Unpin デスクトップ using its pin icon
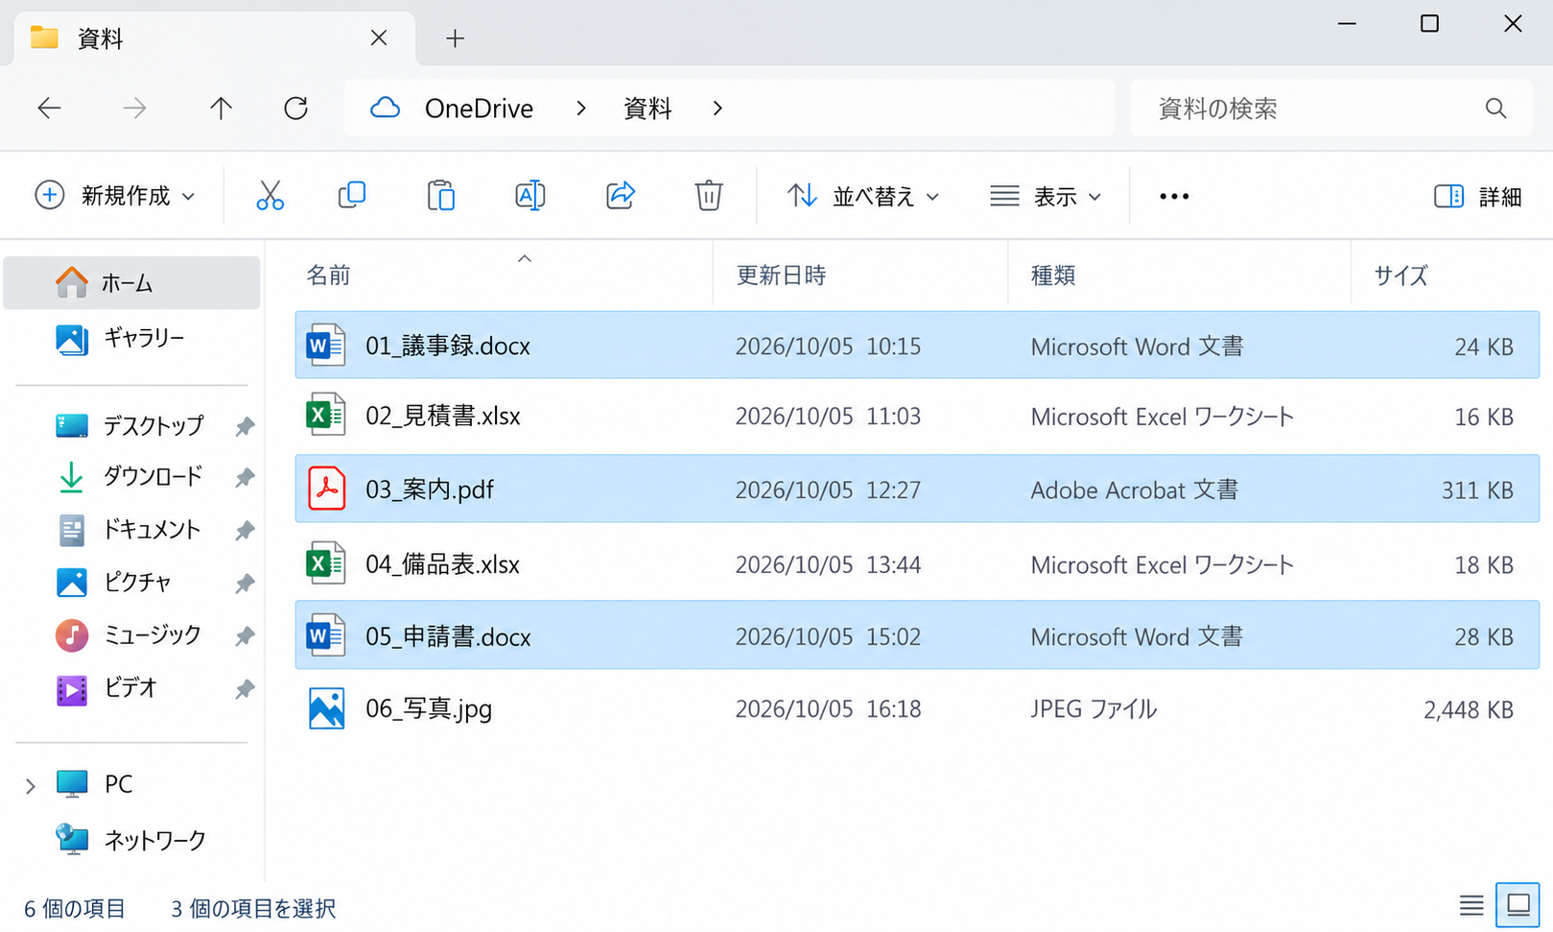1553x932 pixels. click(x=245, y=426)
